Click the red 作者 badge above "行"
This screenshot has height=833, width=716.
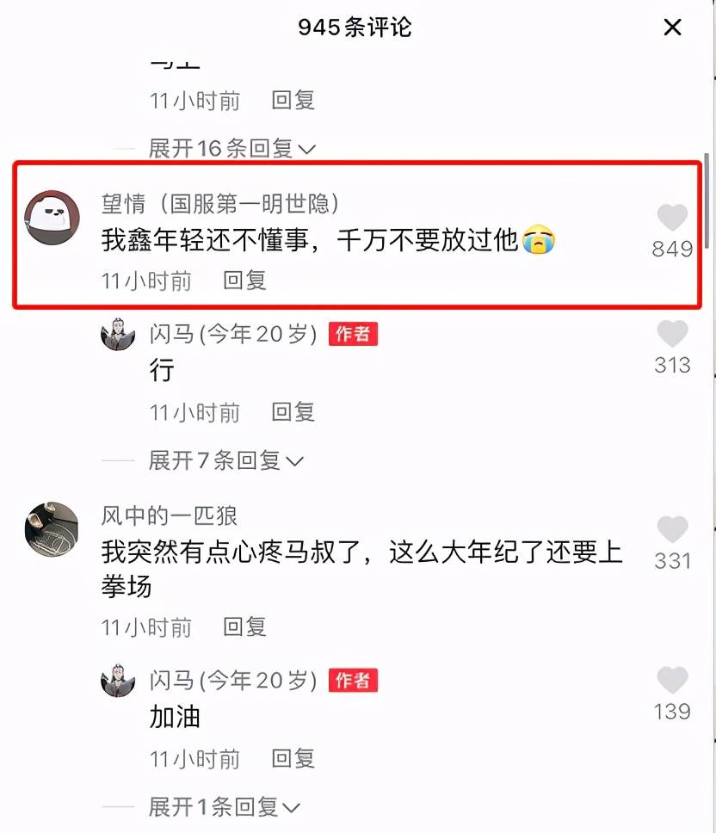point(353,334)
